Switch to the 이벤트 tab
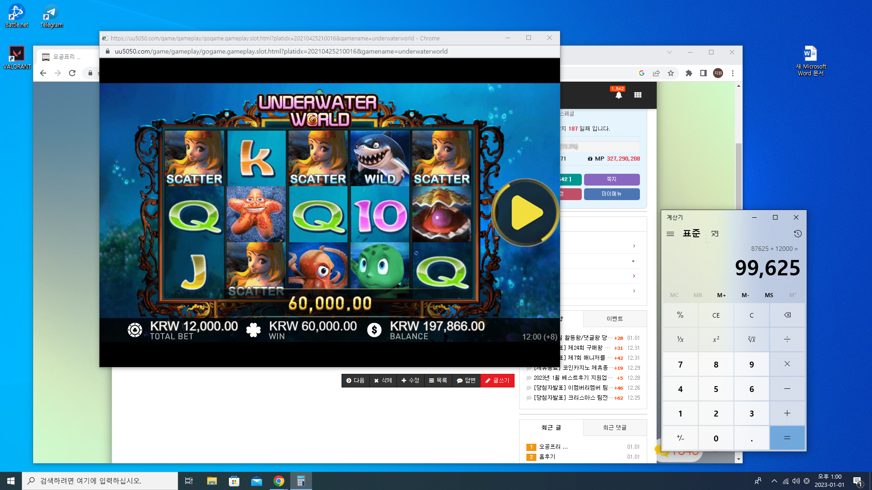872x490 pixels. [x=615, y=318]
